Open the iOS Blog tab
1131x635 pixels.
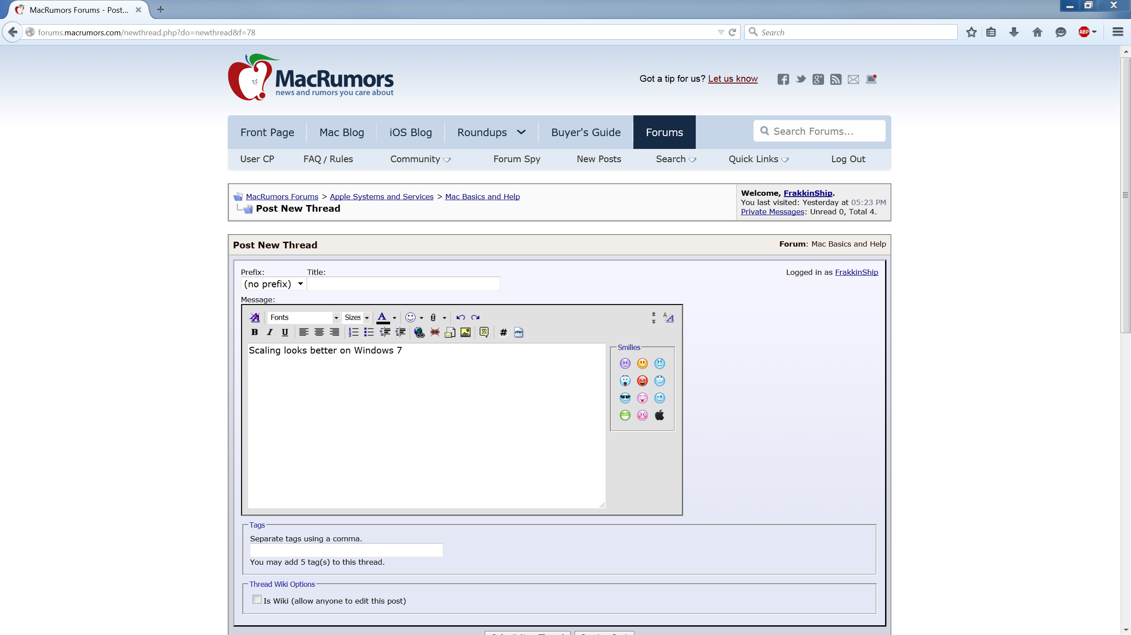pyautogui.click(x=410, y=132)
